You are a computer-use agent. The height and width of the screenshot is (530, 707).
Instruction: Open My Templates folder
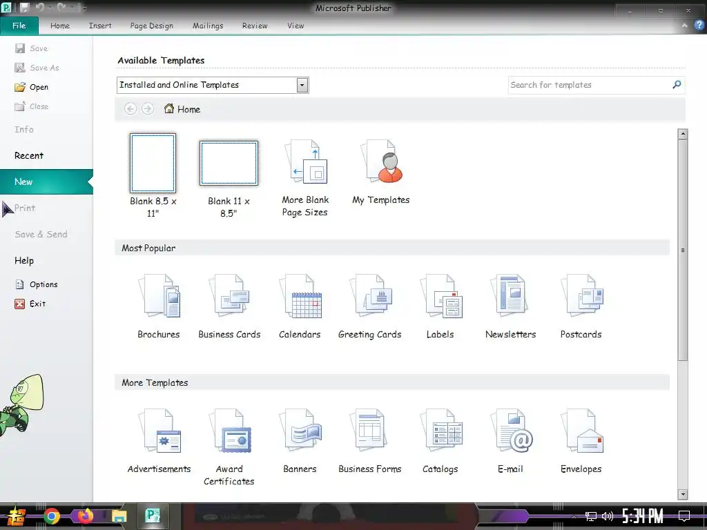[381, 172]
